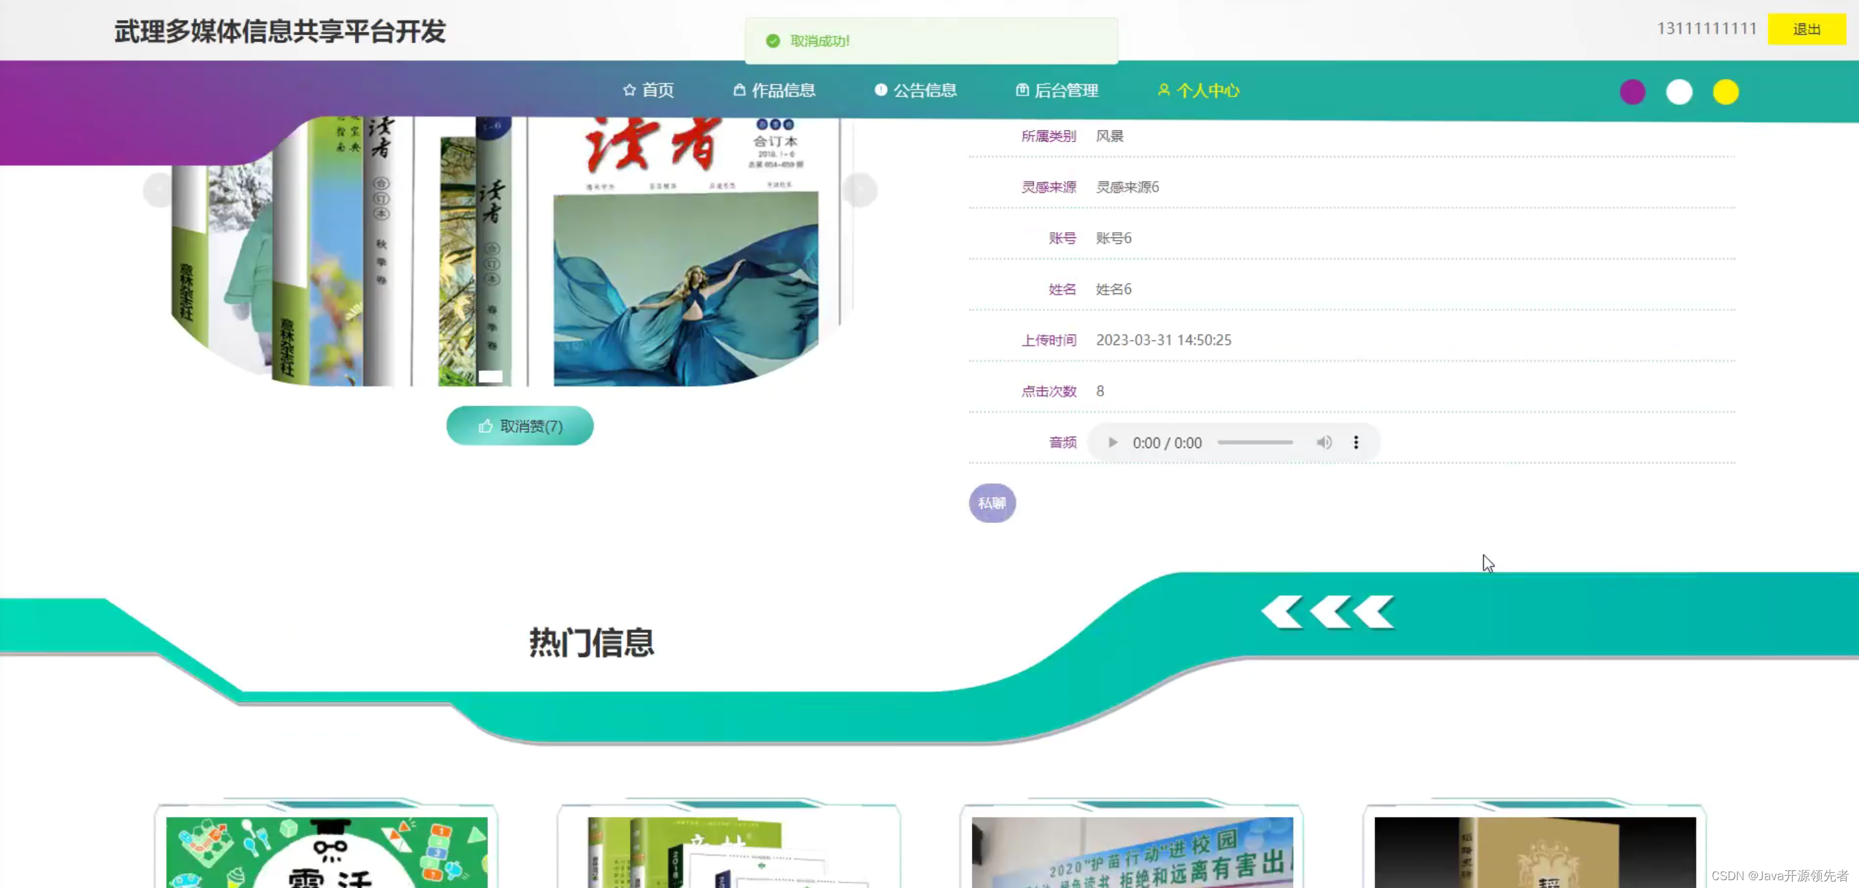The image size is (1859, 888).
Task: Click the home star icon
Action: pos(629,90)
